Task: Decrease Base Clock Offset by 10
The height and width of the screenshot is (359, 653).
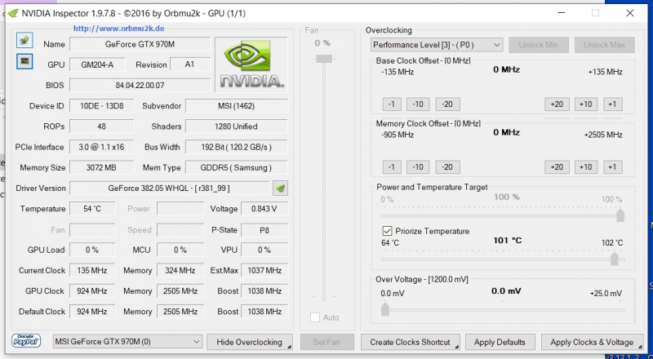Action: (418, 104)
